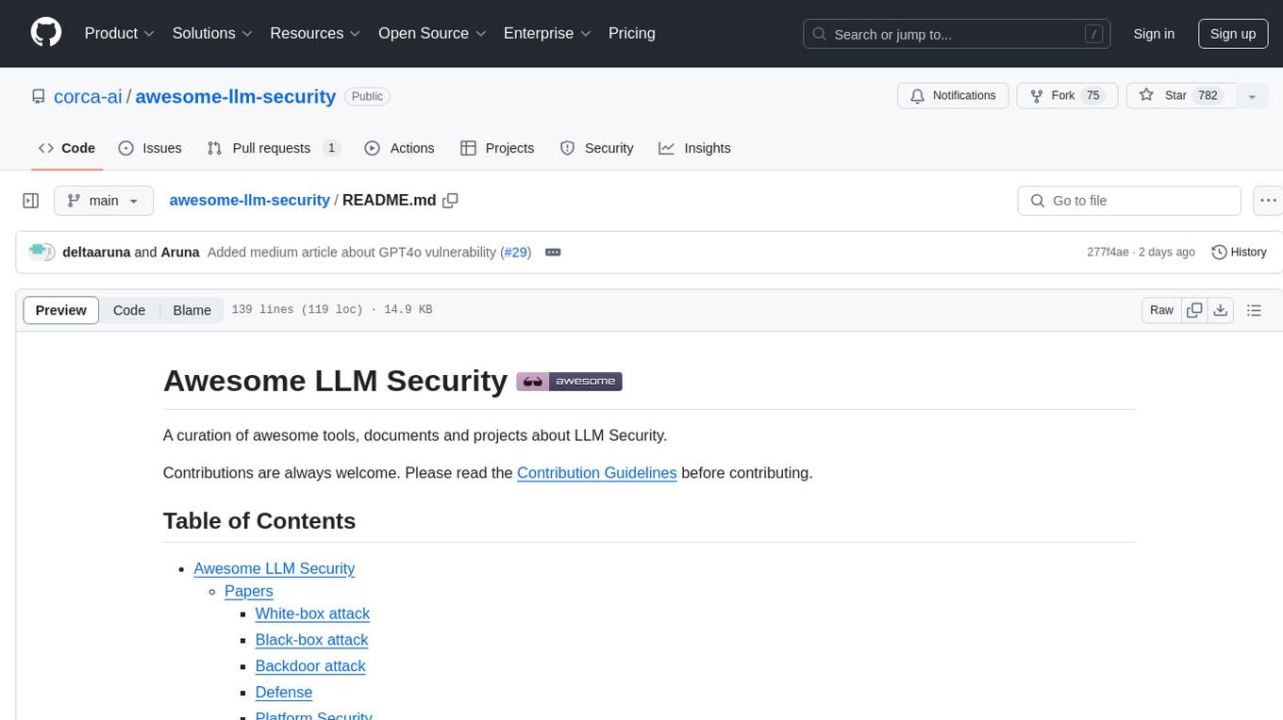1283x720 pixels.
Task: Jump to Awesome LLM Security section
Action: click(274, 568)
